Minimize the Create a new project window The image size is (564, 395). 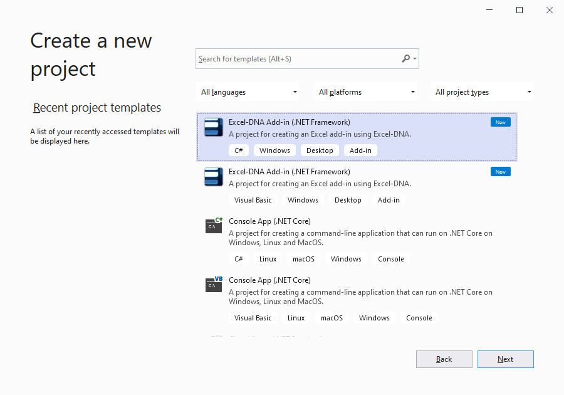pyautogui.click(x=489, y=10)
